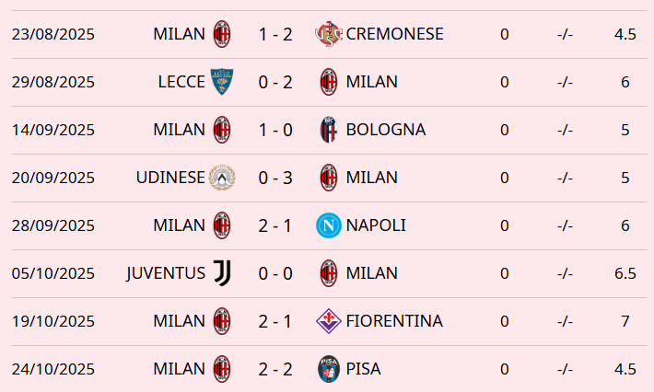Open the JUVENTUS team name link
The image size is (654, 392).
pyautogui.click(x=166, y=273)
